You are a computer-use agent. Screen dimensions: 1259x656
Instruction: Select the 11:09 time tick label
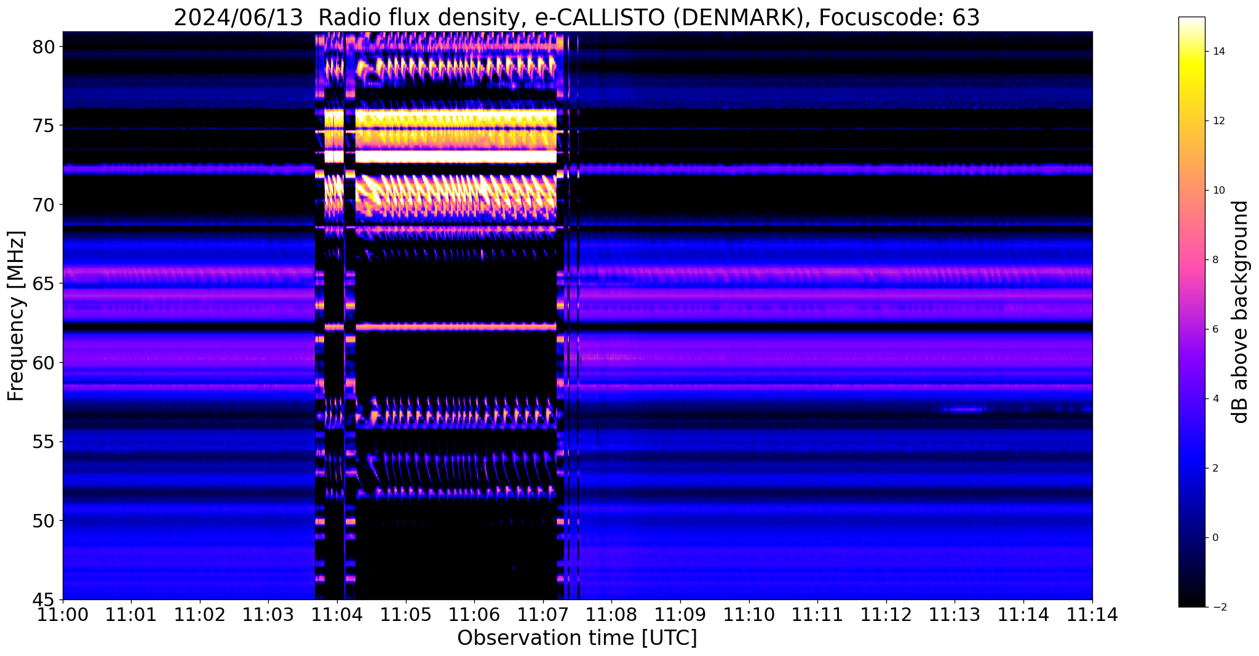tap(680, 614)
